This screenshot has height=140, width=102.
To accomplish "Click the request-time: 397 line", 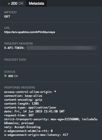I will (19, 115).
